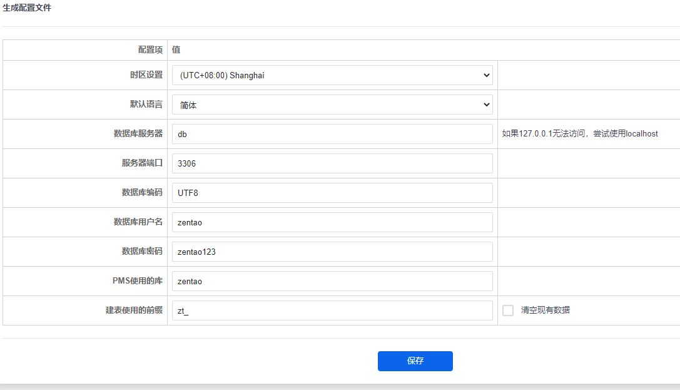
Task: Click the PMS使用的库 label
Action: tap(138, 280)
